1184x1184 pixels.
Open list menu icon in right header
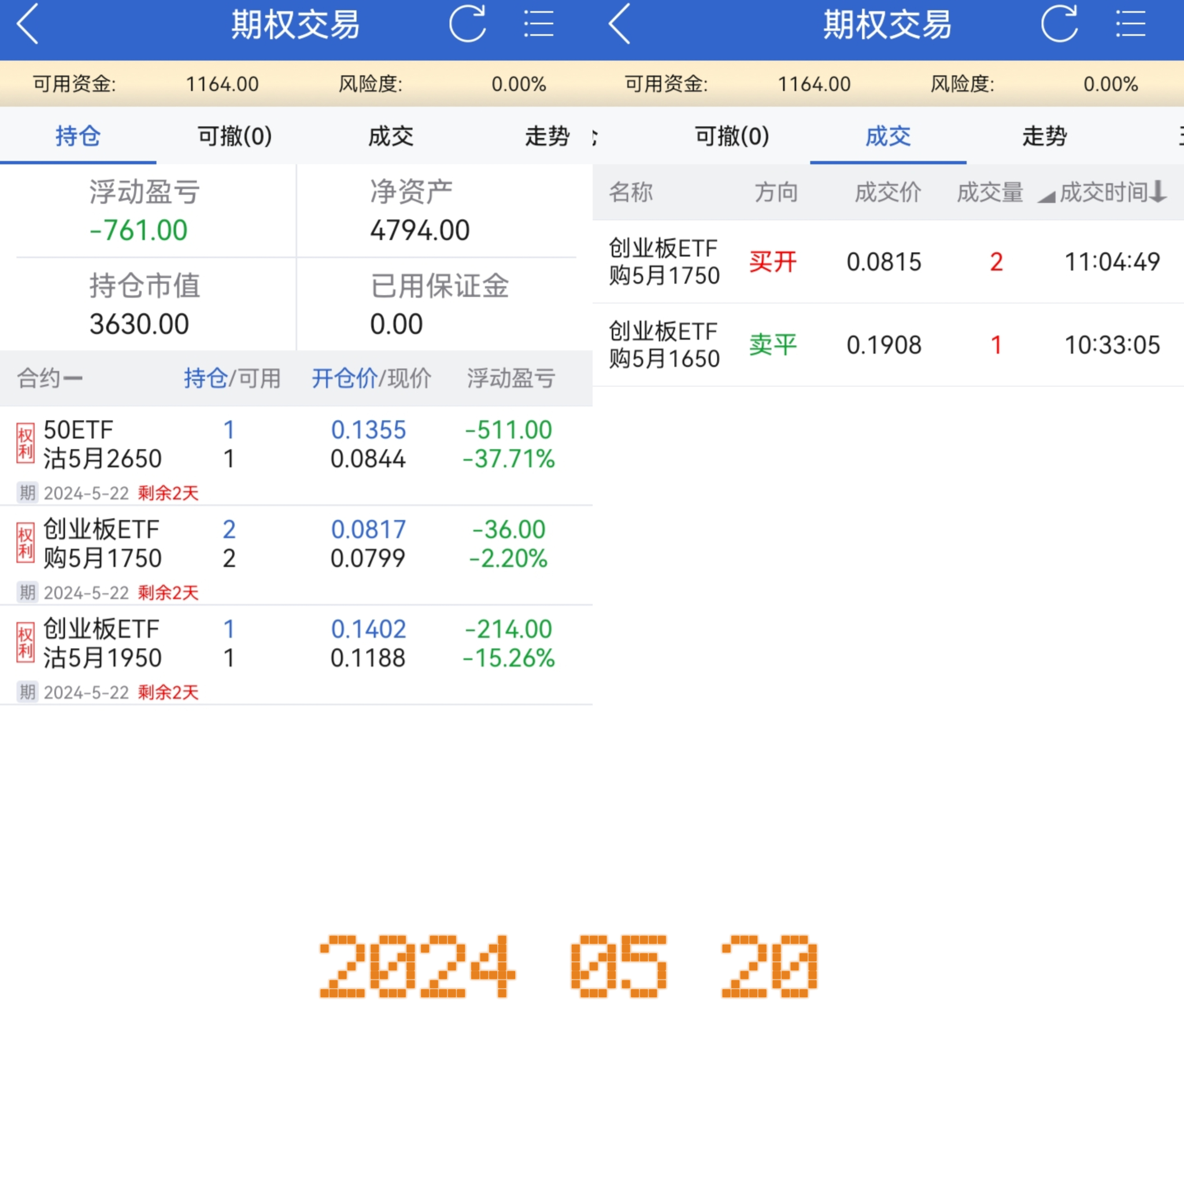tap(1130, 24)
